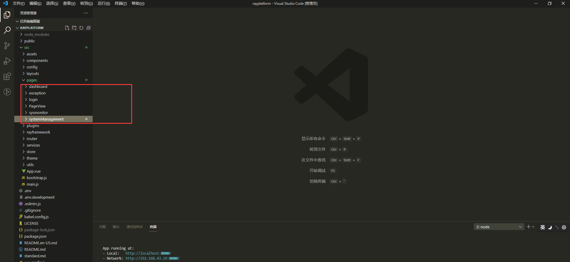Image resolution: width=570 pixels, height=262 pixels.
Task: Open the bootstrap.js file
Action: pyautogui.click(x=53, y=178)
